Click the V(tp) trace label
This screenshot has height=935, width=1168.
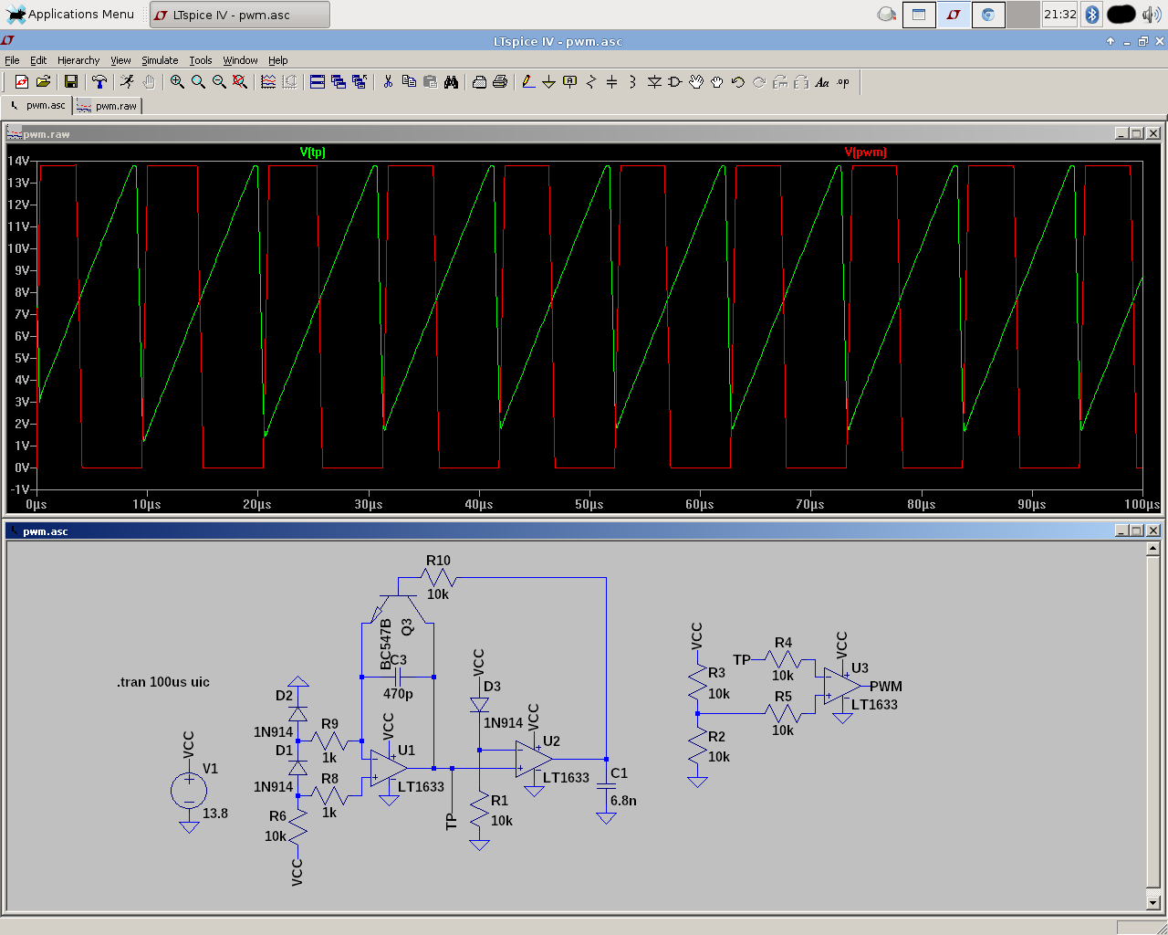(312, 152)
